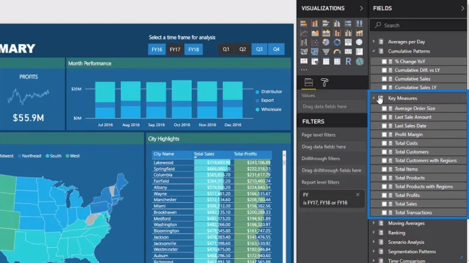This screenshot has height=263, width=469.
Task: Pick the 100% stacked column chart visual
Action: [359, 23]
